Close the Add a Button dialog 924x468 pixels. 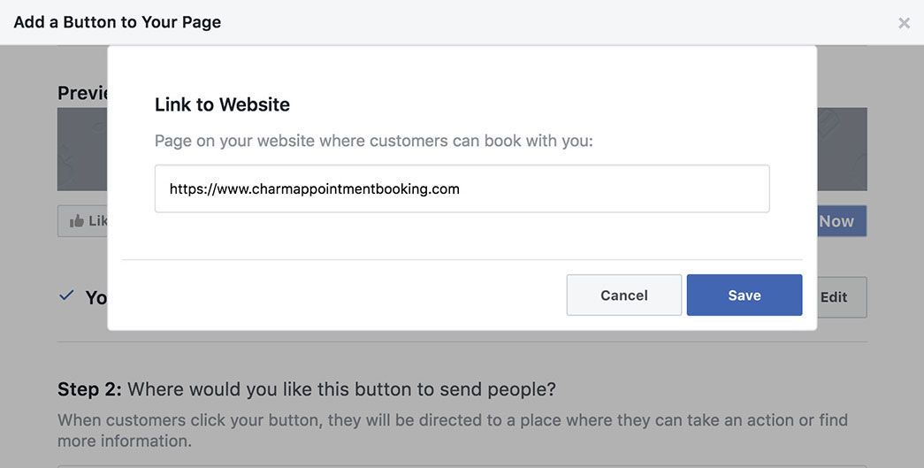(904, 23)
